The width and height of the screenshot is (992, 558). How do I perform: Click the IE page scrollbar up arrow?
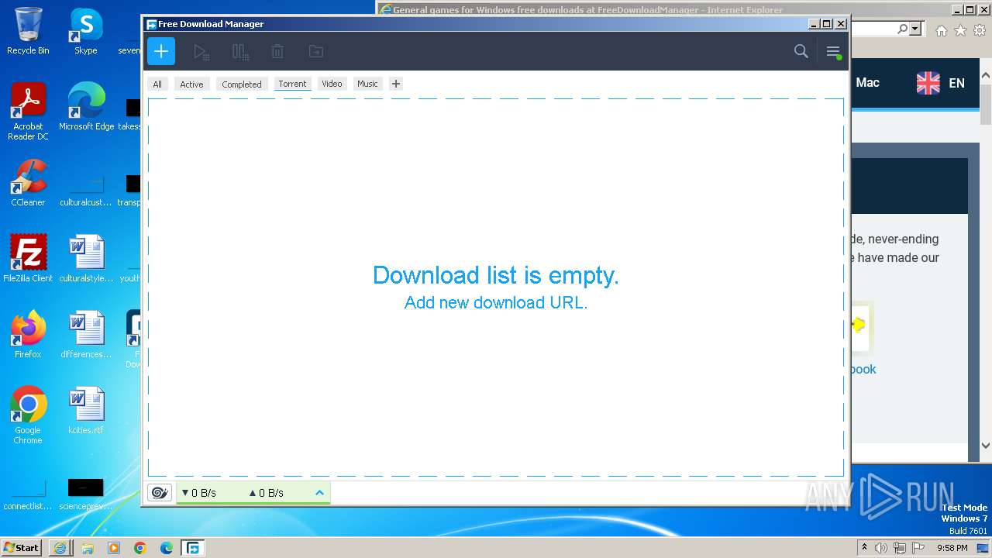click(986, 76)
